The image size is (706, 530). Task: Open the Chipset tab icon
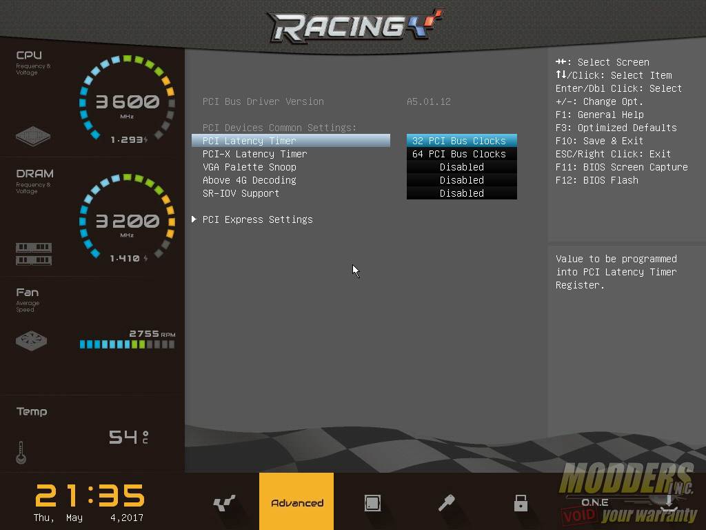[x=372, y=502]
